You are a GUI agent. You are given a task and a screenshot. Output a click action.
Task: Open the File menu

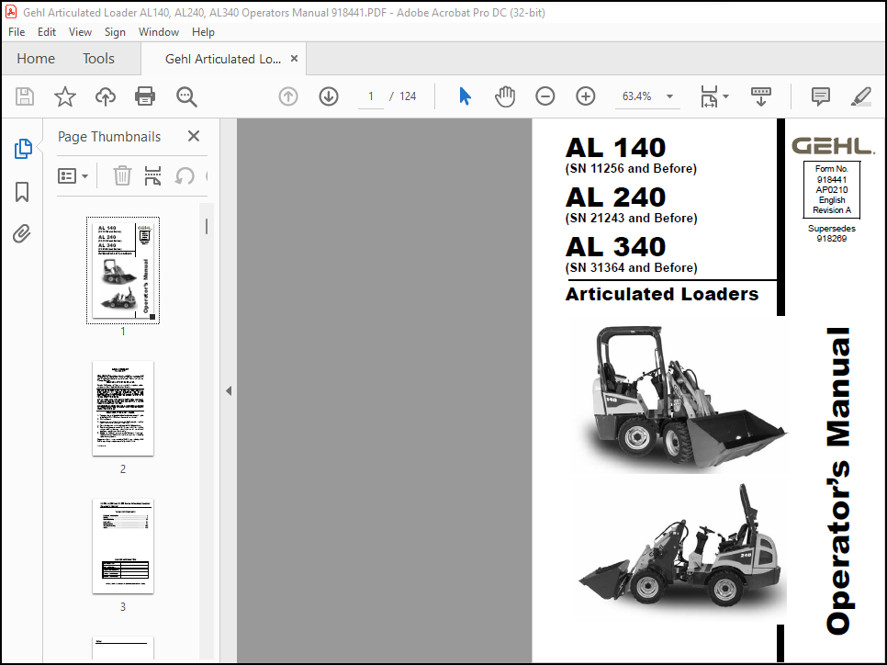(x=17, y=32)
